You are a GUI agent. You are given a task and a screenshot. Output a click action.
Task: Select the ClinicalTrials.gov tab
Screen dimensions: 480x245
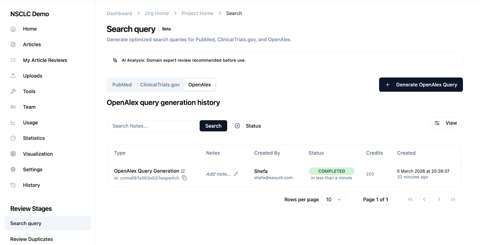tap(160, 85)
